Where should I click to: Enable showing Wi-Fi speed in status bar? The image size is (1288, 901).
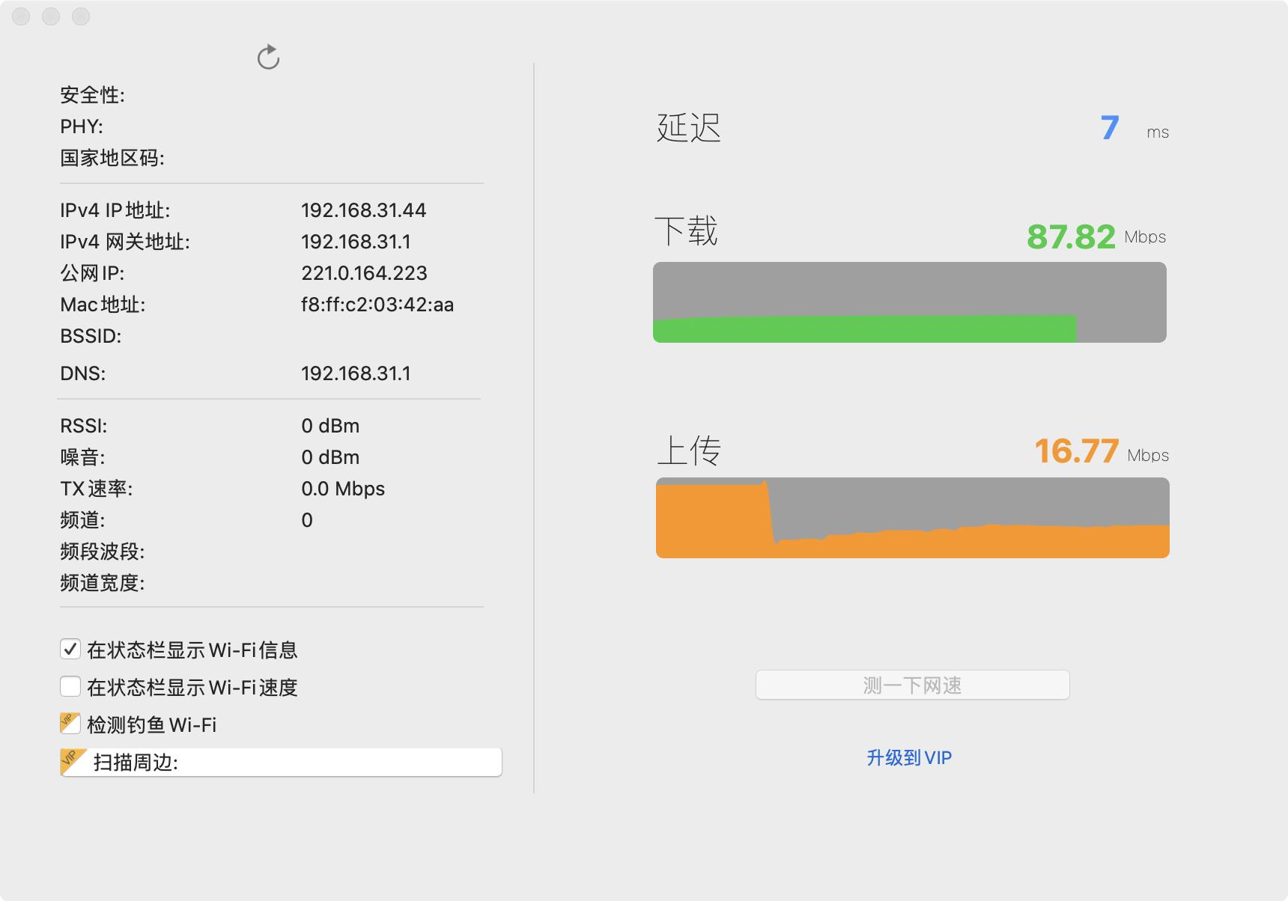coord(70,686)
